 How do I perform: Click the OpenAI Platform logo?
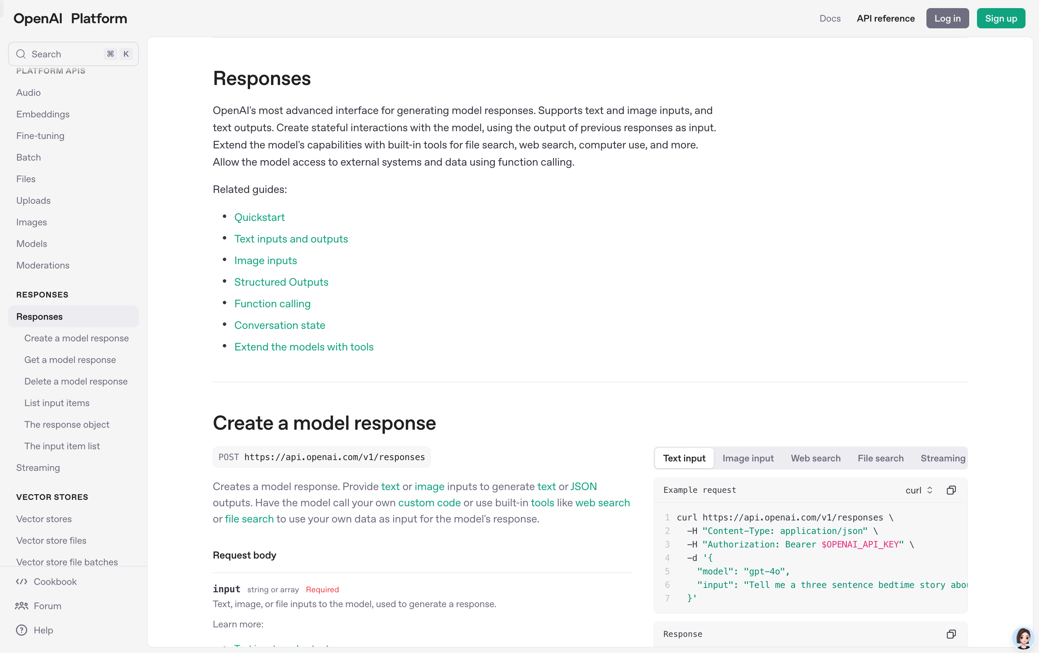point(70,19)
